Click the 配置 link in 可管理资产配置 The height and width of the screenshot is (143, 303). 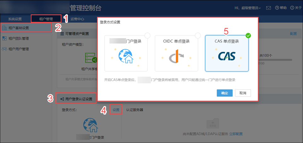click(x=293, y=34)
